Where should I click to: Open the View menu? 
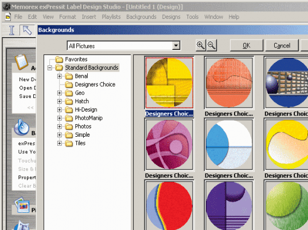[48, 17]
